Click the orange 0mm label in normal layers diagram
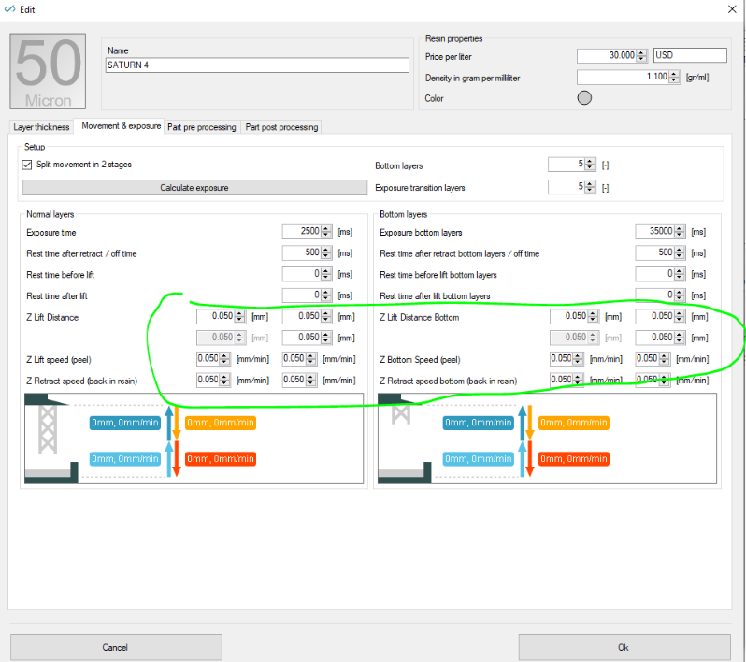Image resolution: width=746 pixels, height=662 pixels. coord(221,423)
